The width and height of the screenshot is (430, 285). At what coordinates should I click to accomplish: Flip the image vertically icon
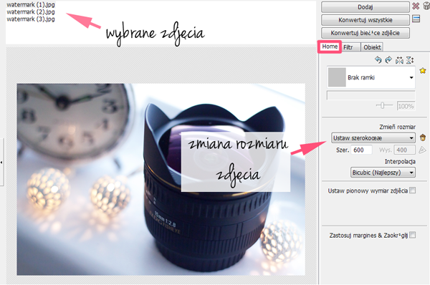pyautogui.click(x=410, y=60)
